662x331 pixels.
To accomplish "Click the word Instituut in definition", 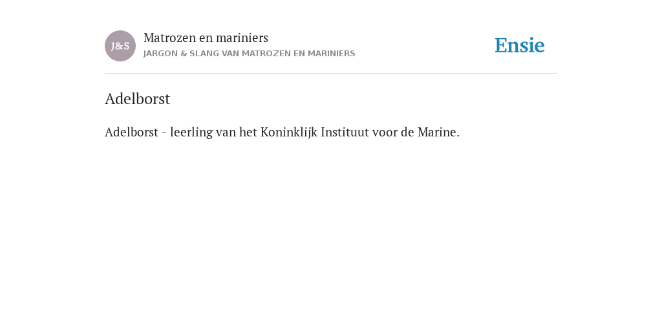I will coord(345,132).
